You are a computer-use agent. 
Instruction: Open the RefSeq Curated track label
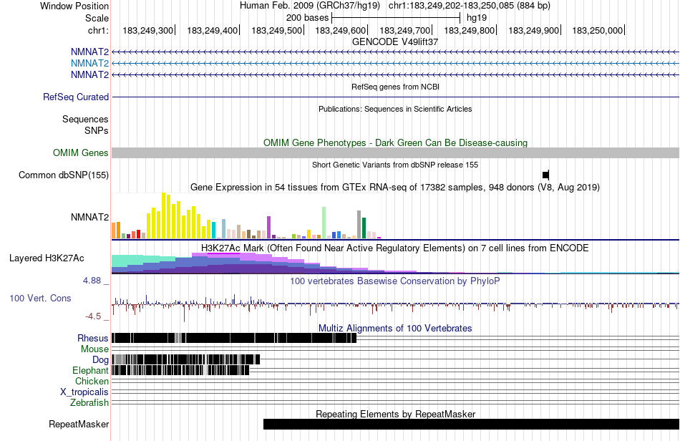[x=76, y=97]
